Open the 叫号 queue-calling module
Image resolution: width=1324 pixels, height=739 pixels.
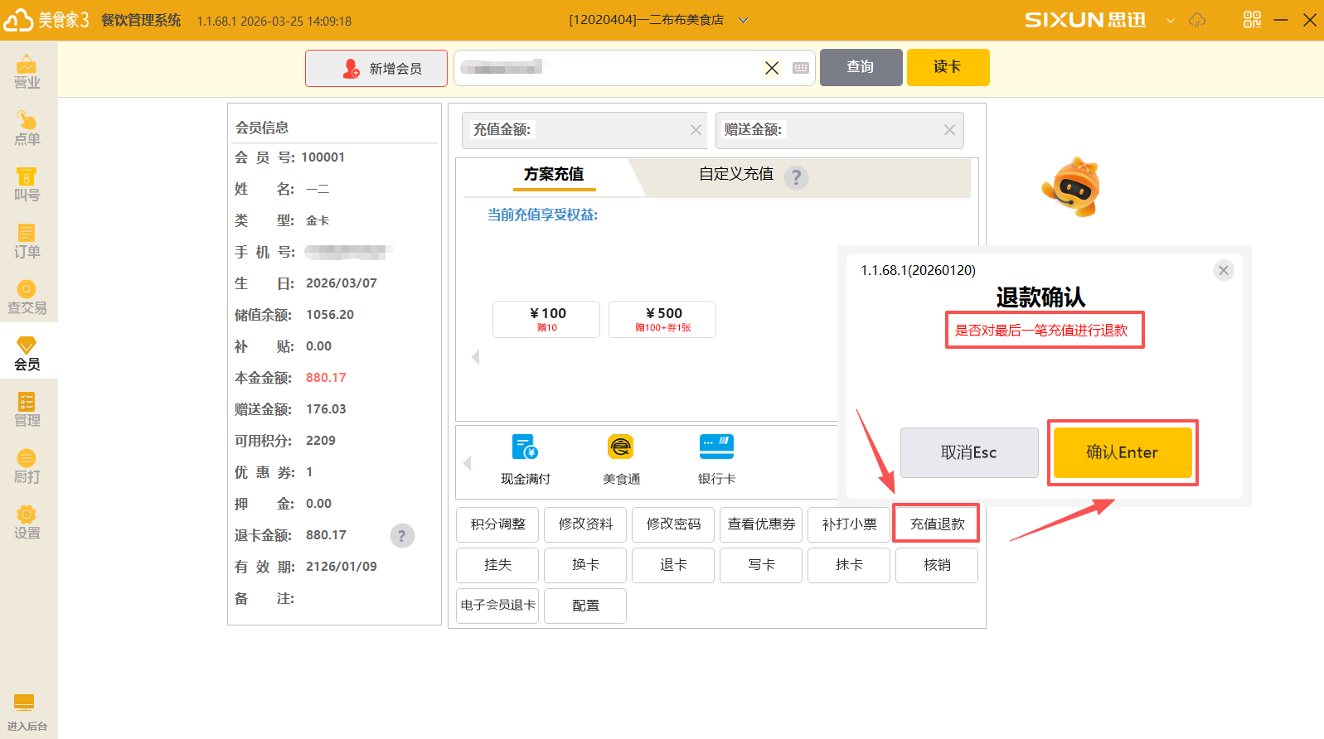click(27, 184)
